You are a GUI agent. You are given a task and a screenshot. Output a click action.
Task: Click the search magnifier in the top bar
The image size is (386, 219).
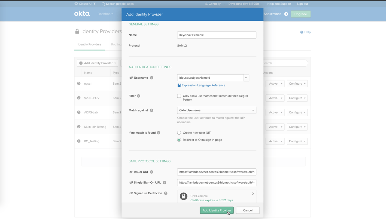(x=103, y=4)
